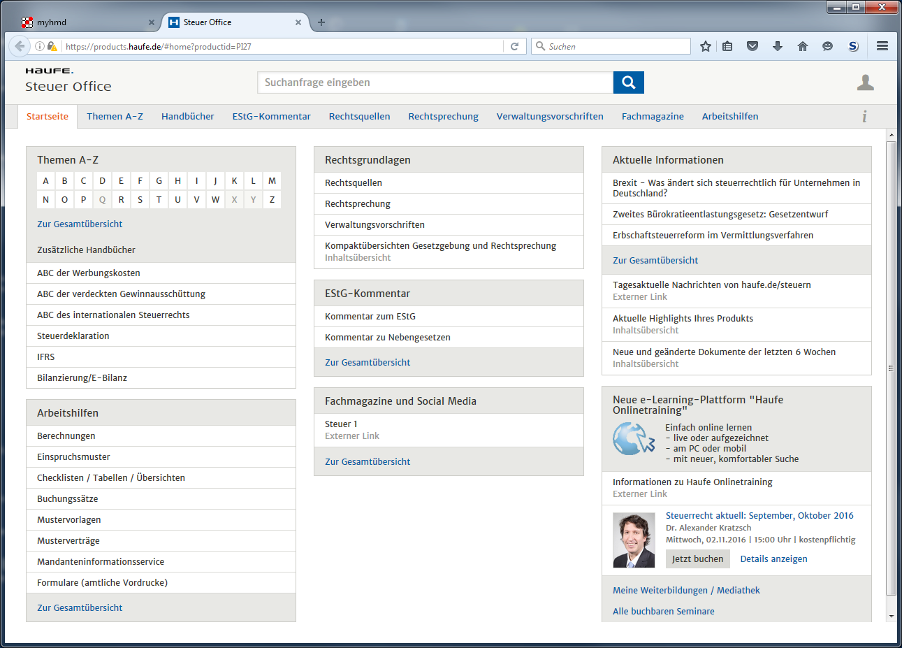Click the info icon in the navigation bar
Image resolution: width=902 pixels, height=648 pixels.
click(x=864, y=116)
